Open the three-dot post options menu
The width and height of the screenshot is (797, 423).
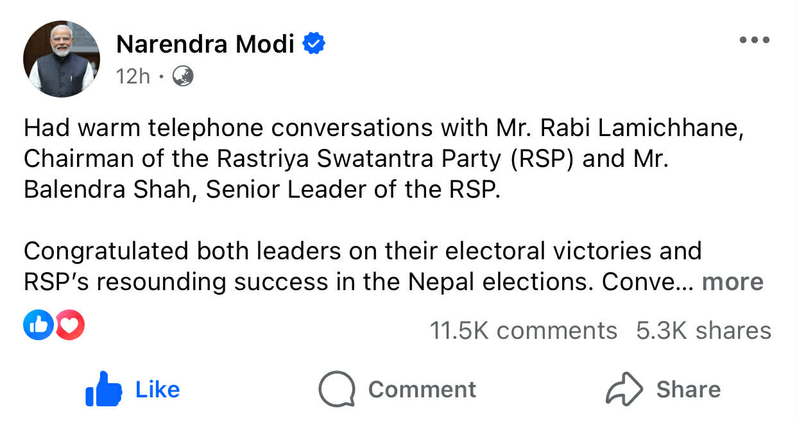[754, 40]
